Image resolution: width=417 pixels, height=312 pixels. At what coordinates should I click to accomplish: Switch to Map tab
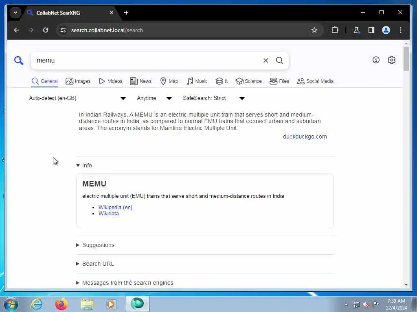click(169, 81)
